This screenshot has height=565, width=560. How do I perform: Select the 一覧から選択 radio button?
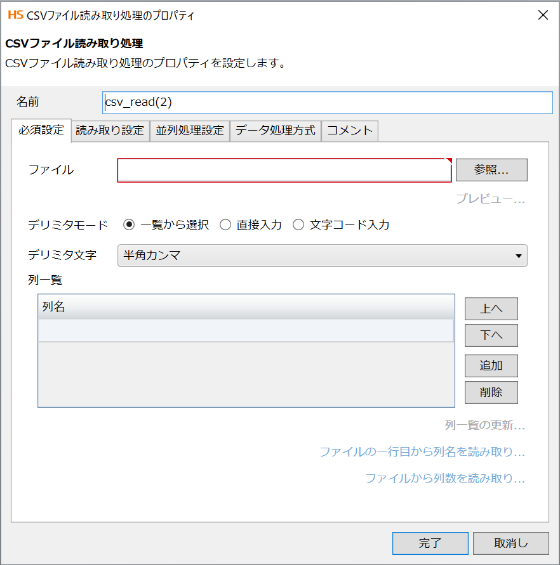click(129, 225)
